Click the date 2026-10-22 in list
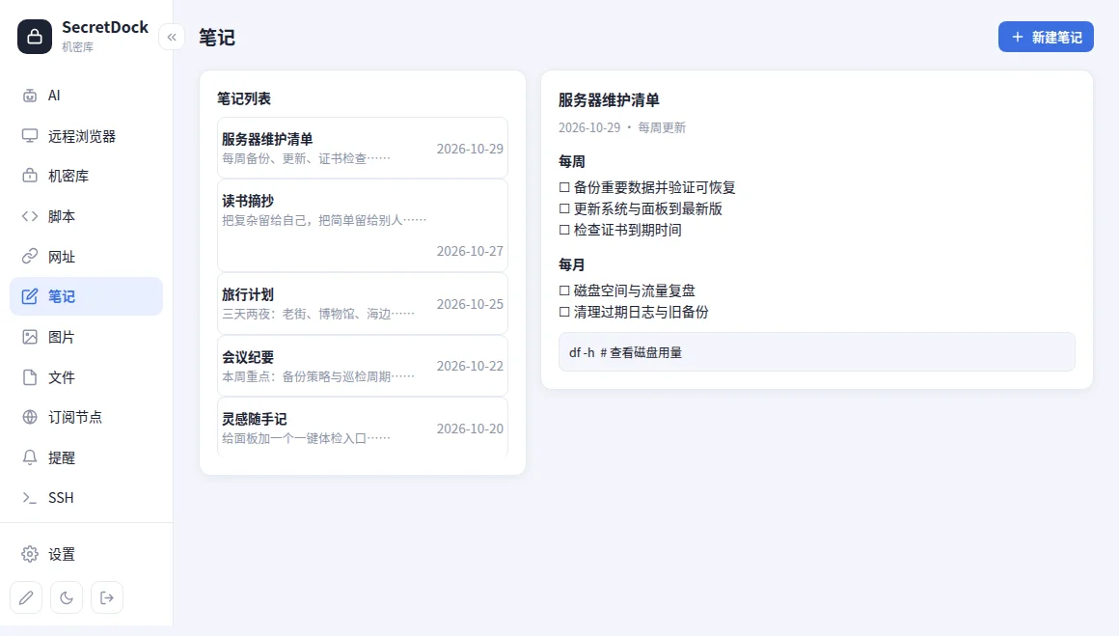Viewport: 1119px width, 636px height. 470,366
